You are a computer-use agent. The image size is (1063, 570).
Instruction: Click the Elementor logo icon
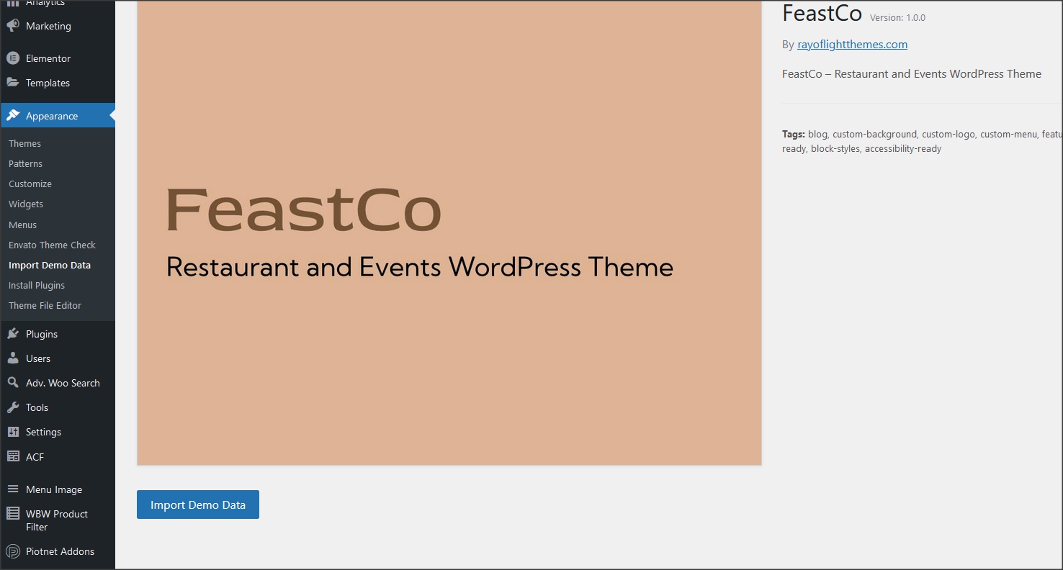pos(13,58)
